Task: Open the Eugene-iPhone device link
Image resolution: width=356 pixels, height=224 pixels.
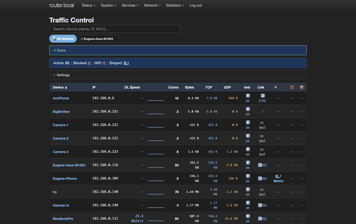Action: pos(65,178)
